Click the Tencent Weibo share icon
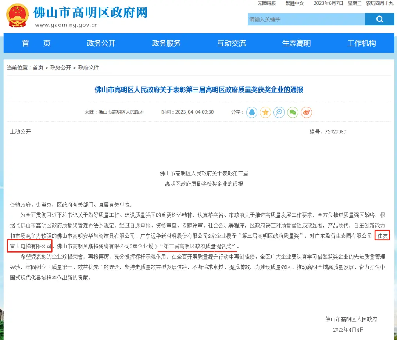 point(279,112)
